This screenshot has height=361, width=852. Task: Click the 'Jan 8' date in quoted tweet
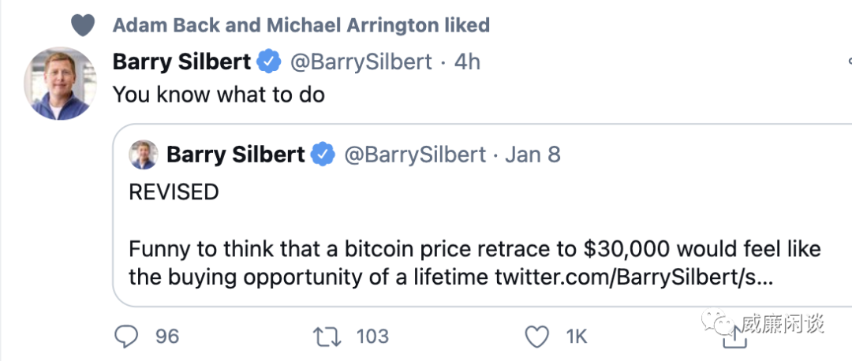pyautogui.click(x=532, y=154)
